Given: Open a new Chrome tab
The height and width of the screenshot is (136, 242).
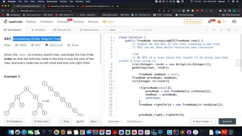Looking at the screenshot, I should (x=118, y=6).
